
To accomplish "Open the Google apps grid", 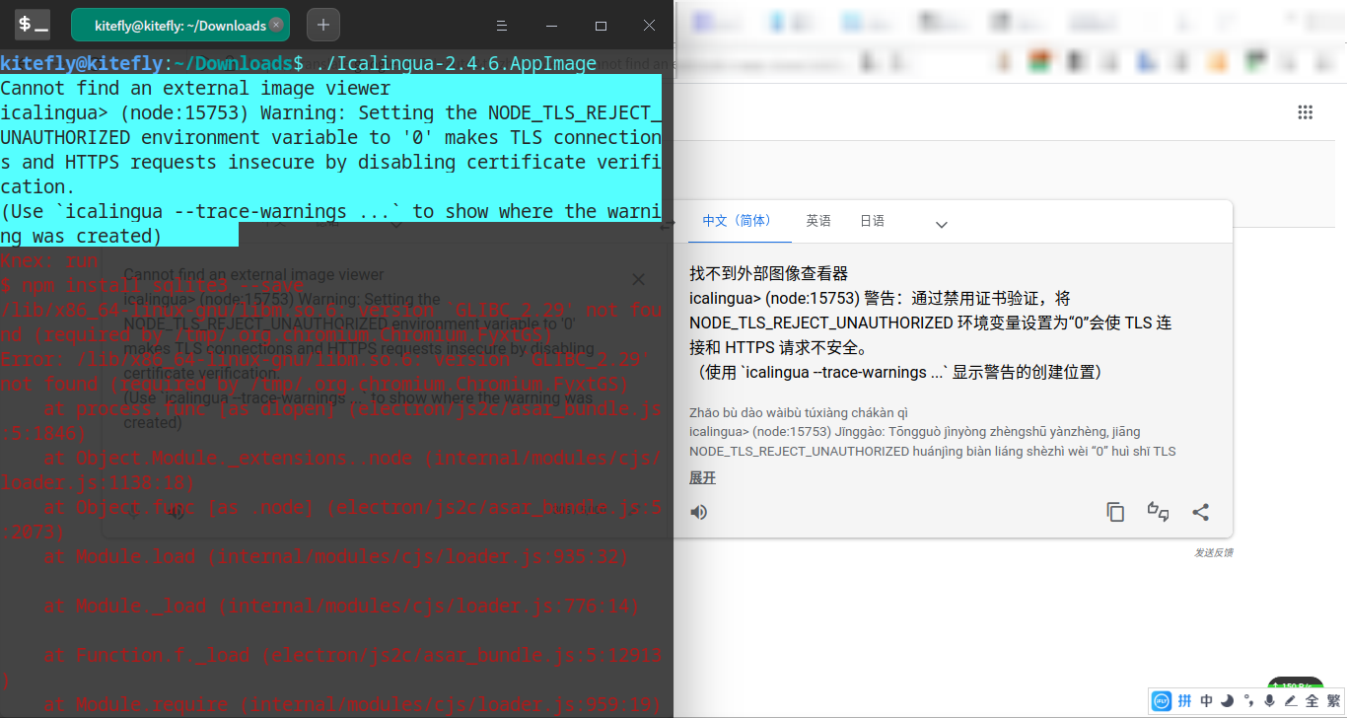I will click(1305, 111).
